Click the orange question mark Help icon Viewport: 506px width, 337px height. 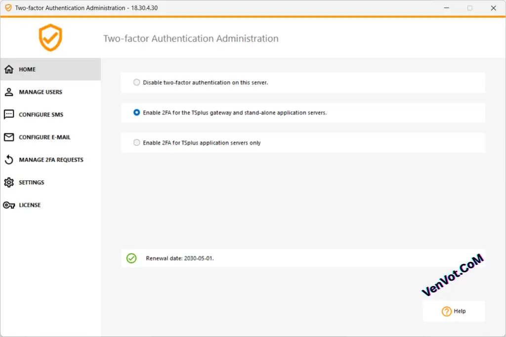(x=447, y=311)
